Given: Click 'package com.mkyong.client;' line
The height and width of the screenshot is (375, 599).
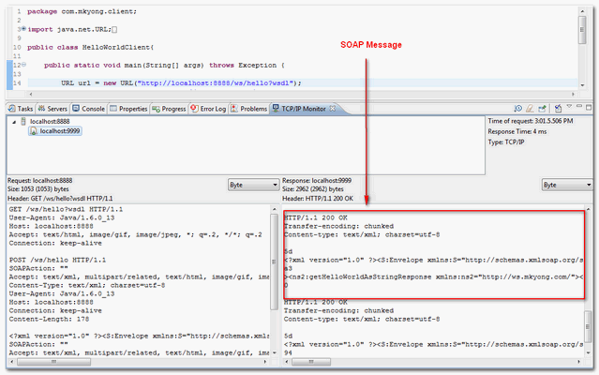Looking at the screenshot, I should click(x=82, y=11).
